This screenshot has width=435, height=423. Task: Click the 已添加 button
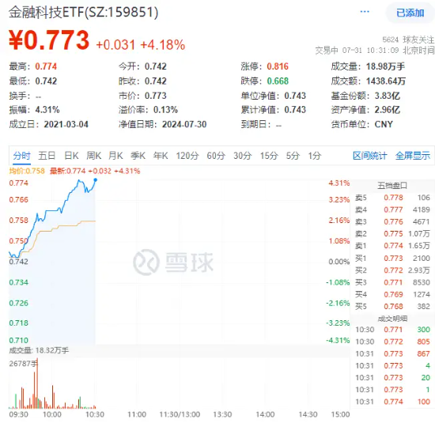pos(410,13)
